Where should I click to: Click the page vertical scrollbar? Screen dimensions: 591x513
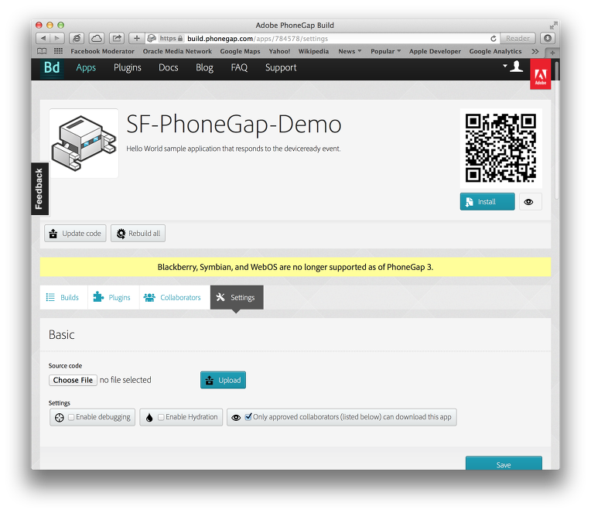pos(557,130)
